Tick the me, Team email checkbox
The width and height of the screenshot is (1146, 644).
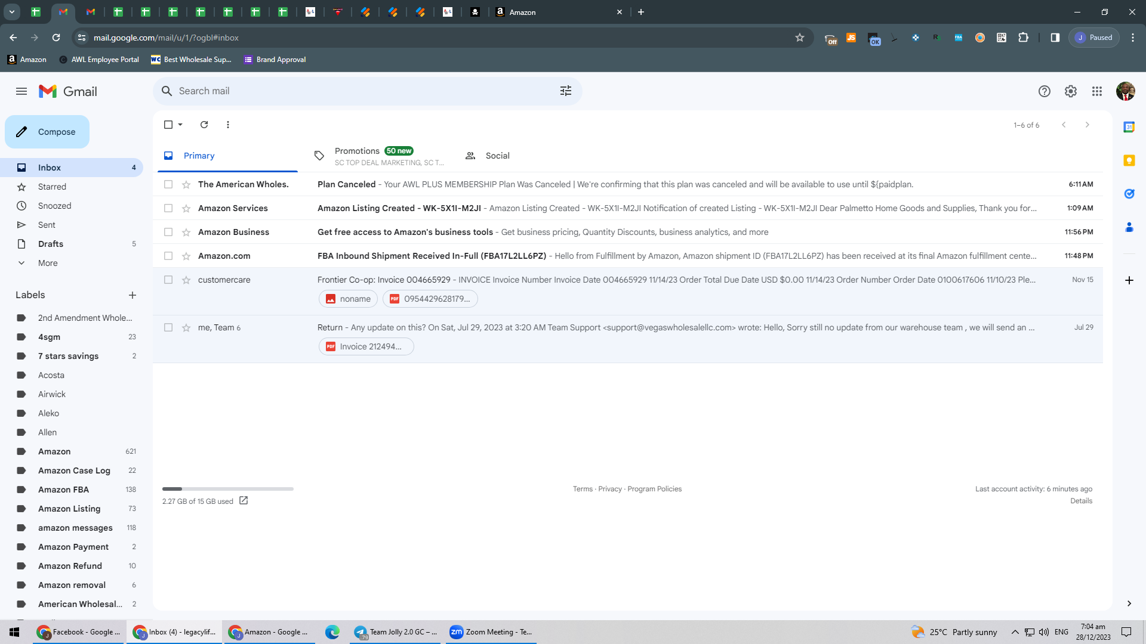[x=168, y=327]
